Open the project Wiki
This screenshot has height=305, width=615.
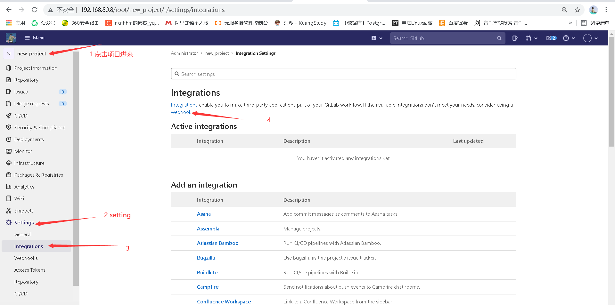pyautogui.click(x=19, y=198)
